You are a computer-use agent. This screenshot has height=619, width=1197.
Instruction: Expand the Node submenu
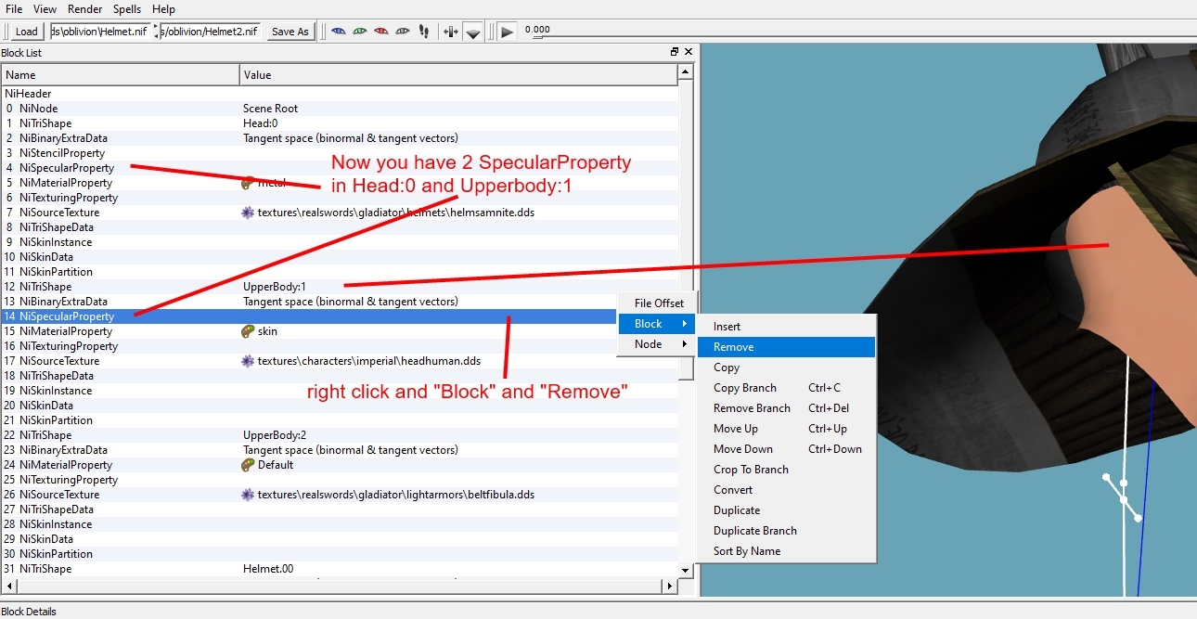coord(658,344)
